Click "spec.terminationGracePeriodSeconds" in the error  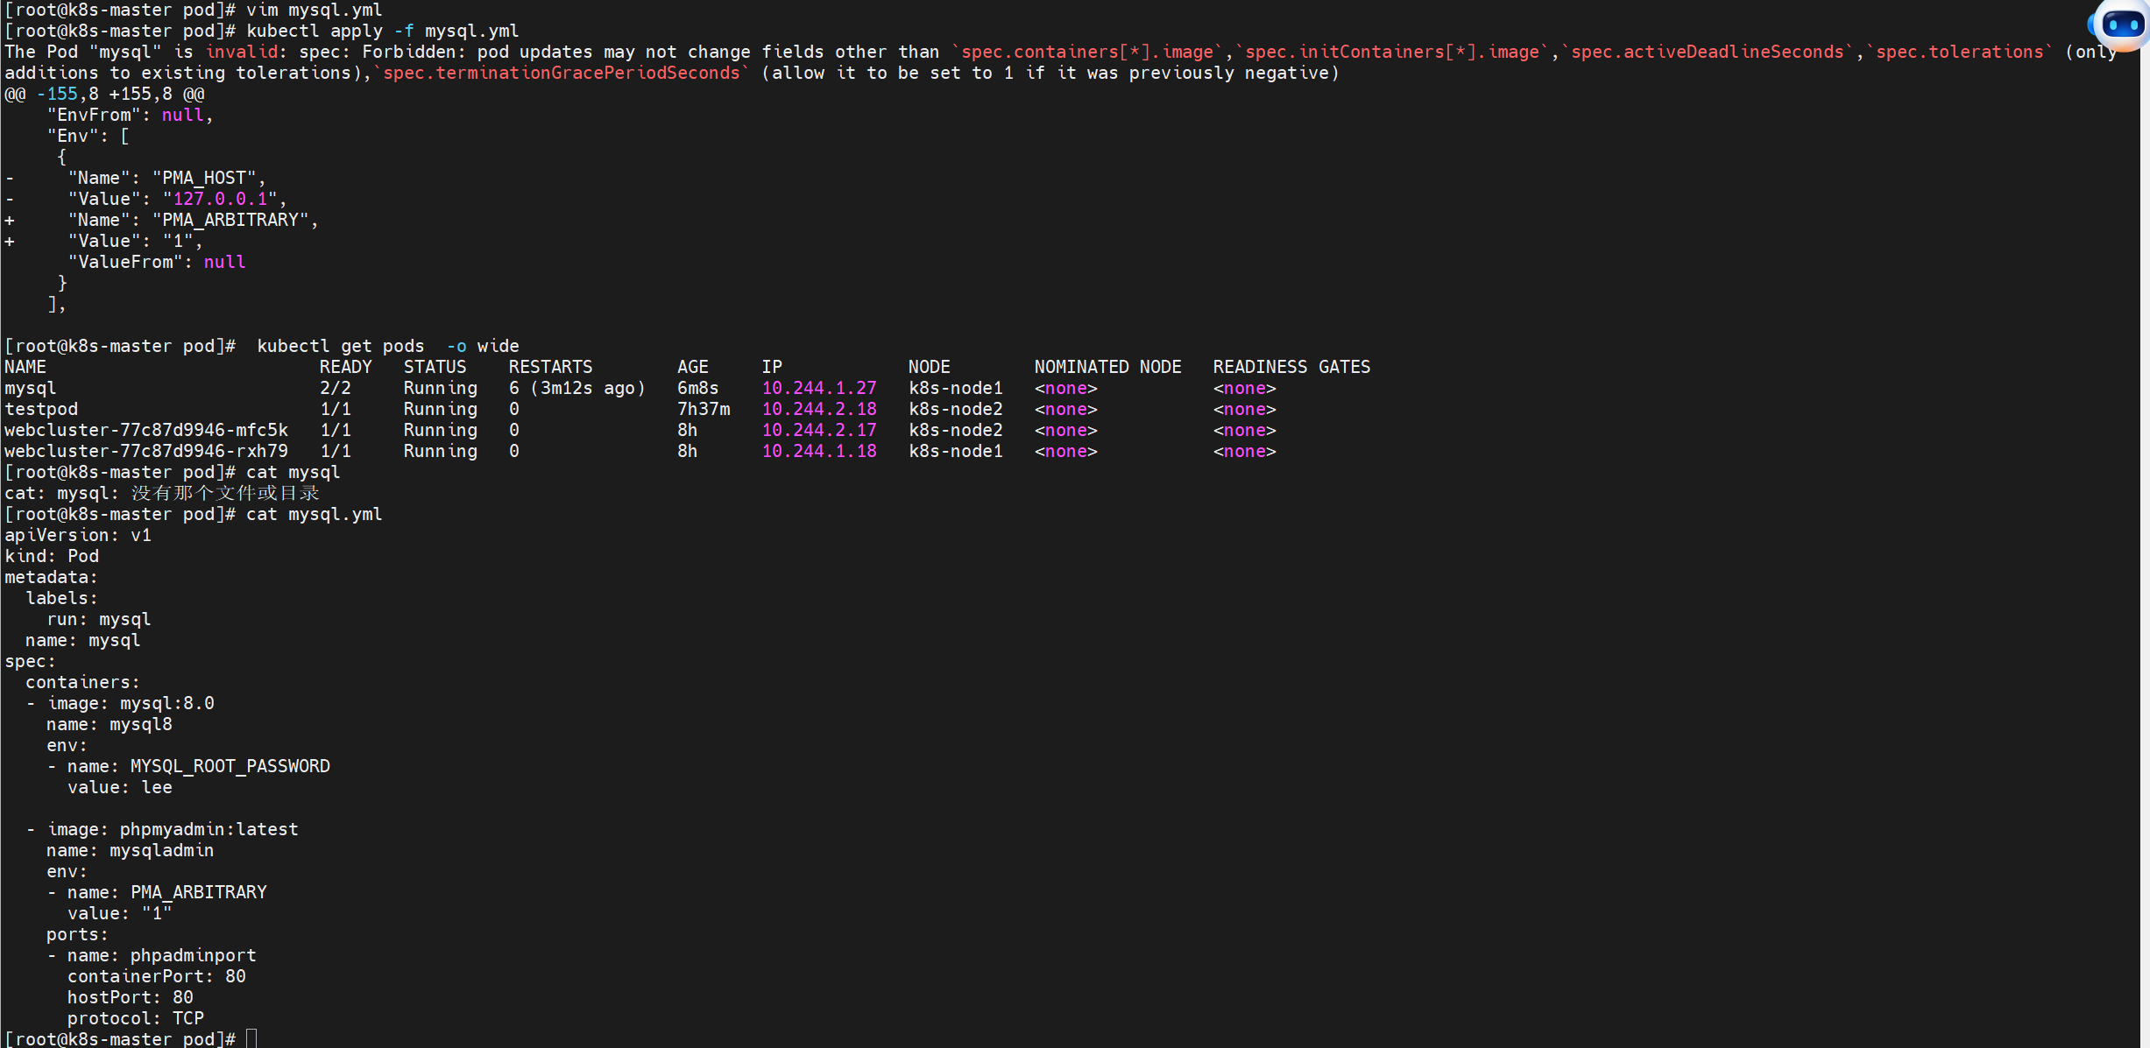562,73
